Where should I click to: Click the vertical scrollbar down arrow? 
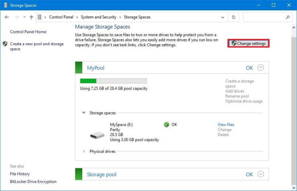[294, 188]
